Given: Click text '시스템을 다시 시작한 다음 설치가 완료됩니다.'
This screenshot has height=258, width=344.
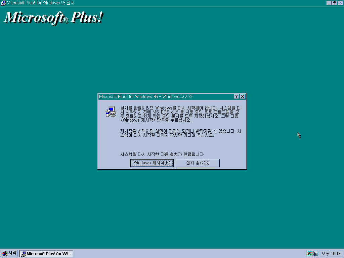Looking at the screenshot, I should (162, 155).
